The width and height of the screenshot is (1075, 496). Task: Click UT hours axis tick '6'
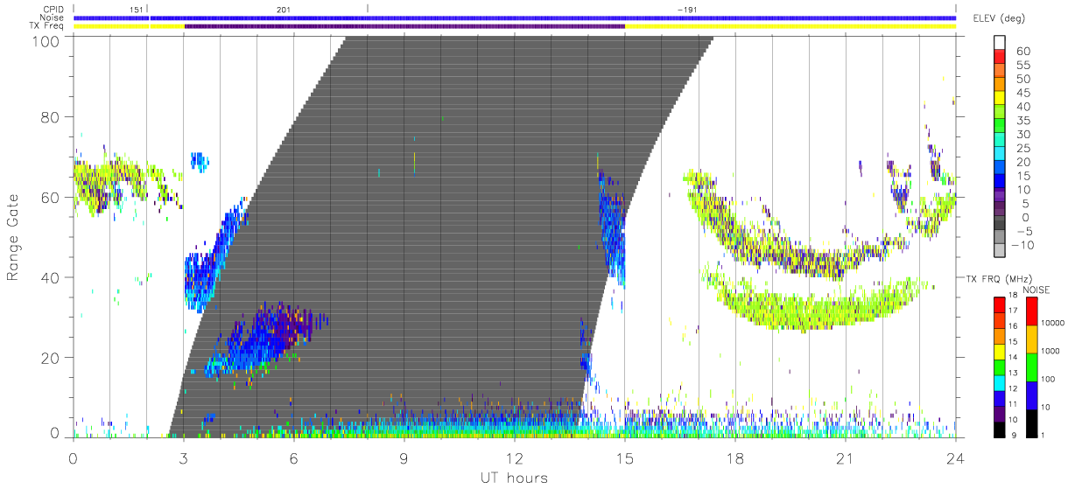(294, 458)
